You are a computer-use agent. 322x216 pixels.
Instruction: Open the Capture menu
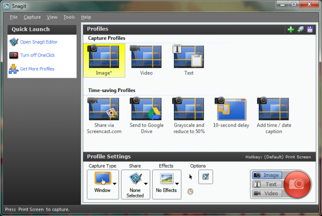point(32,17)
